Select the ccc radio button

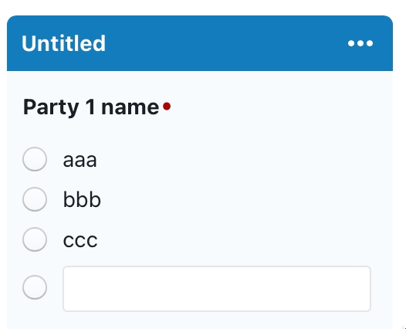[x=35, y=239]
